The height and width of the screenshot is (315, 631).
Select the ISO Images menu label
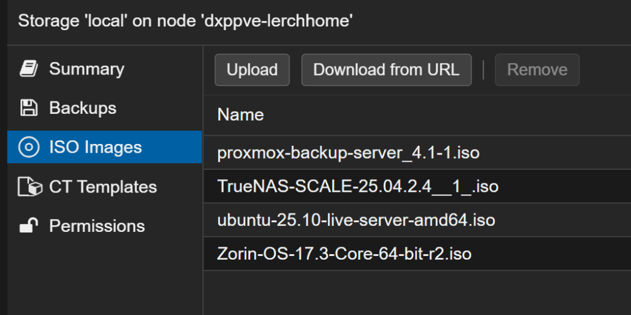(96, 147)
